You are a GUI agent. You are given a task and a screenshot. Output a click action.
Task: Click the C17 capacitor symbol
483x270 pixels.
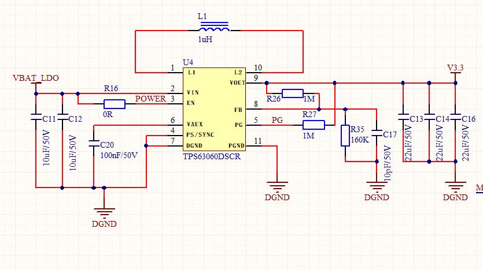[x=377, y=133]
